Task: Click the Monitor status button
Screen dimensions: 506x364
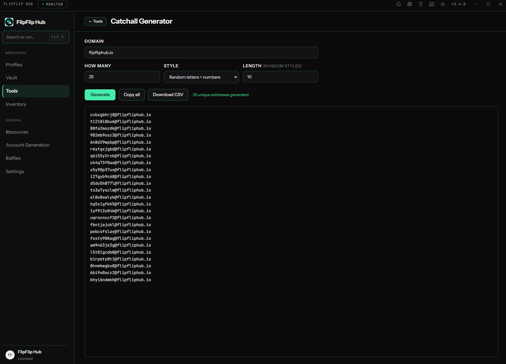Action: [x=53, y=4]
